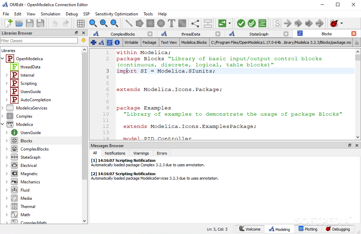Select the Rectangle shape tool

tap(150, 23)
